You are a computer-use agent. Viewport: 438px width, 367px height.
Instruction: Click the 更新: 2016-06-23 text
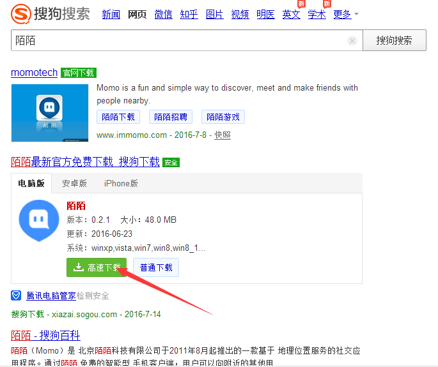click(x=100, y=234)
